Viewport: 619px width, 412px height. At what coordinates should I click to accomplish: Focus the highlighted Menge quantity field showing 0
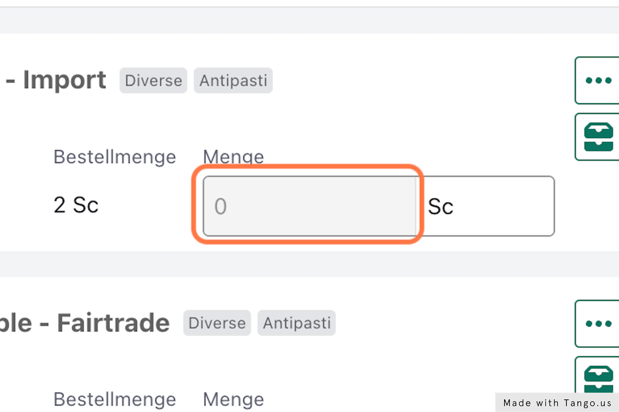pyautogui.click(x=309, y=206)
